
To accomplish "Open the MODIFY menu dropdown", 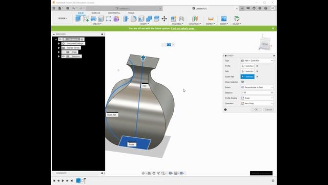I will pyautogui.click(x=145, y=24).
